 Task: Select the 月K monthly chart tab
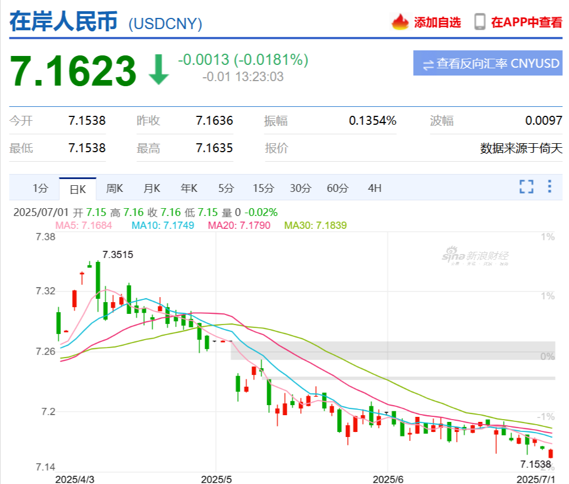pos(151,189)
